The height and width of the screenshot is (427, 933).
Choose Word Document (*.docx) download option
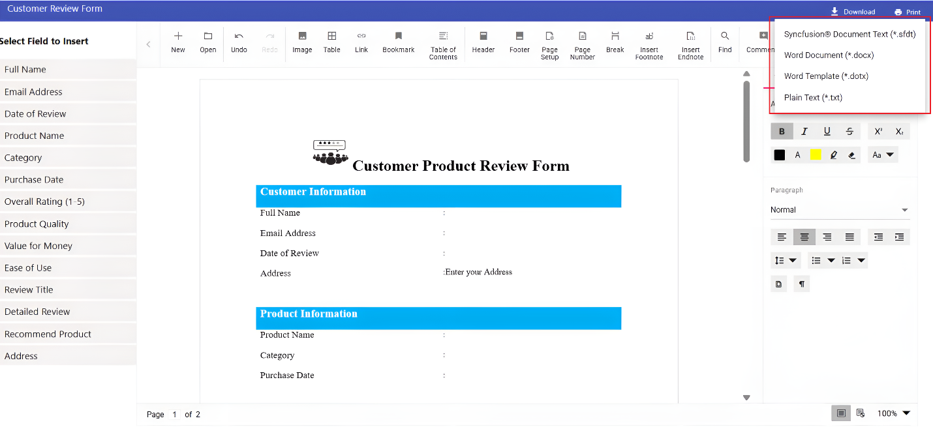tap(849, 55)
